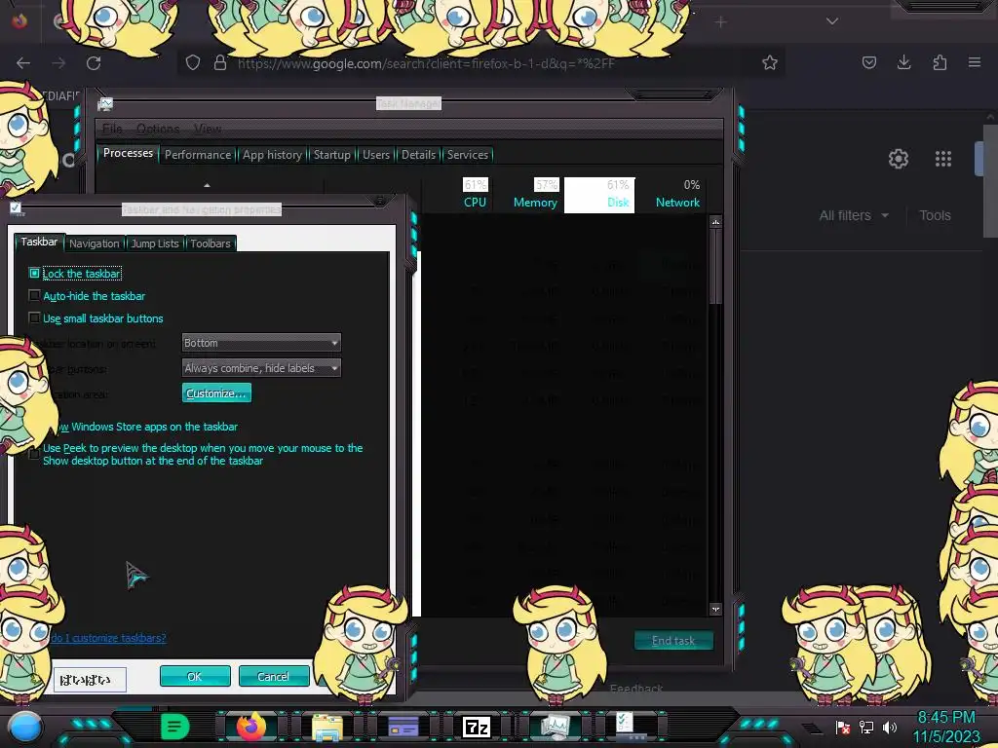This screenshot has height=748, width=998.
Task: Click the Customize... button
Action: click(216, 393)
